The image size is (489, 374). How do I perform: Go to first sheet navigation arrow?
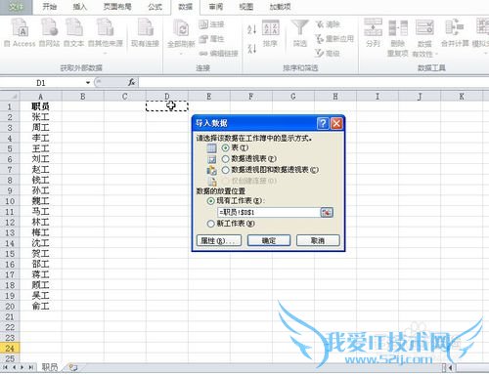point(6,367)
